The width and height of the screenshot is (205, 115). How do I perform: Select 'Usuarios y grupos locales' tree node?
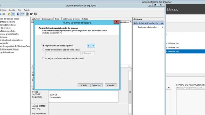9,34
